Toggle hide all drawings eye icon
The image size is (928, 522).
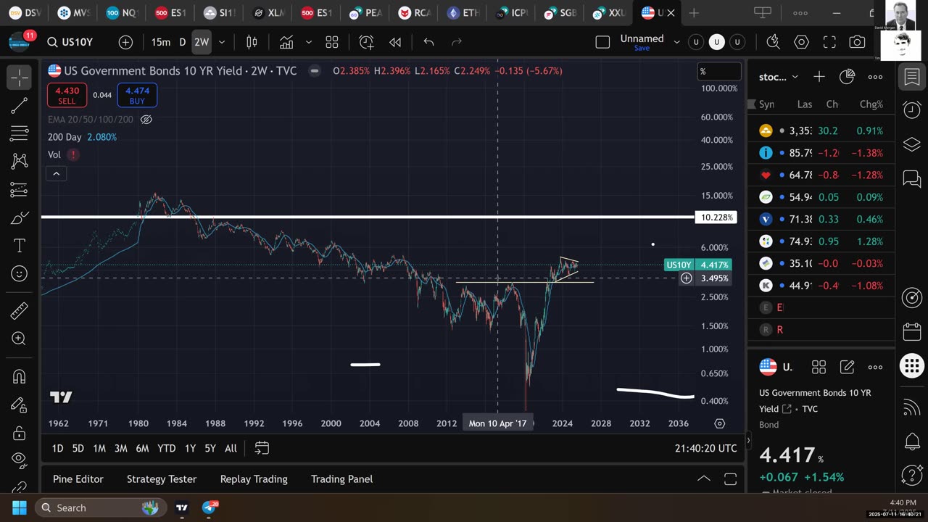coord(20,460)
